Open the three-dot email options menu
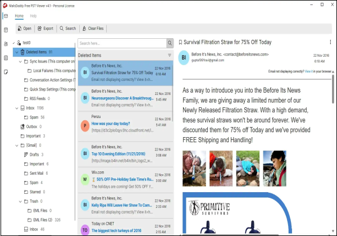 (x=330, y=42)
